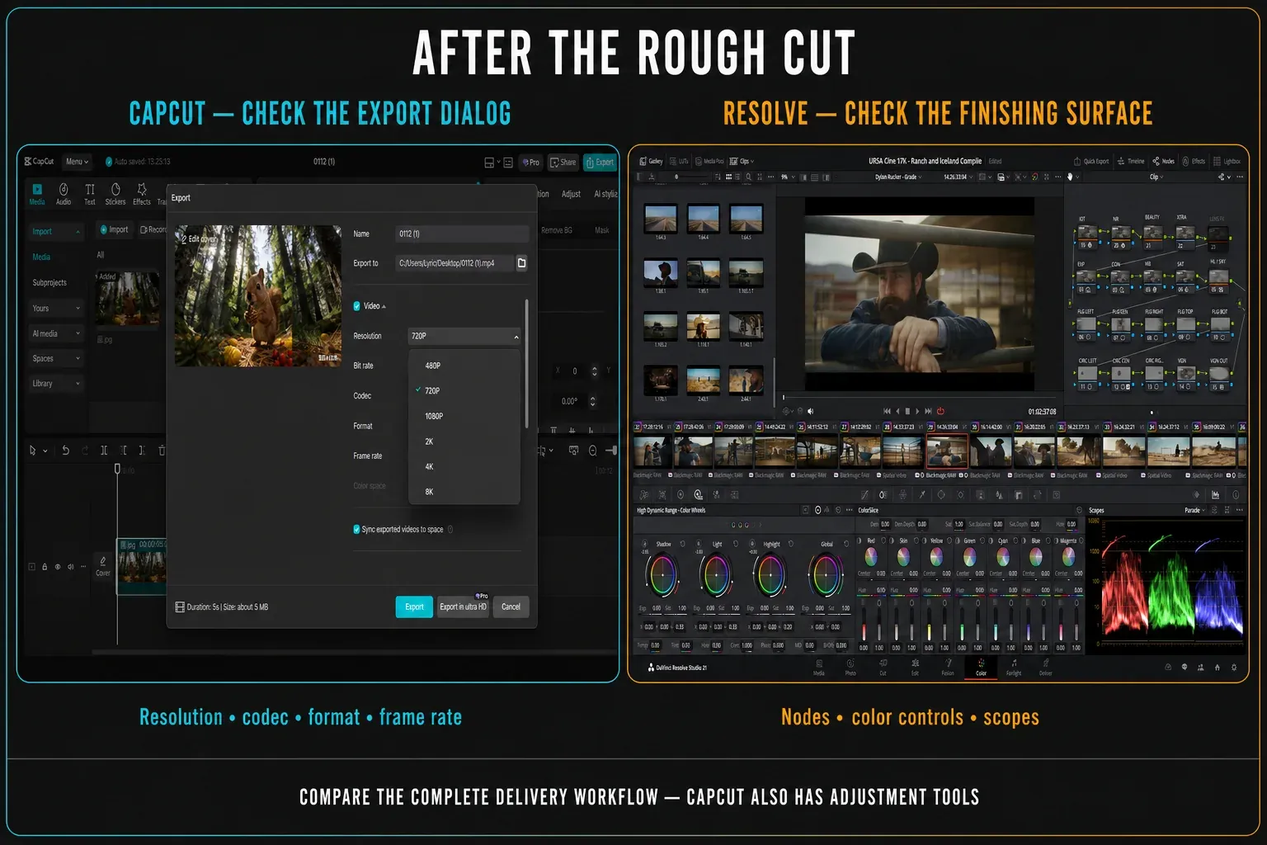The width and height of the screenshot is (1267, 845).
Task: Click the Shadow color wheel in Resolve
Action: [x=663, y=575]
